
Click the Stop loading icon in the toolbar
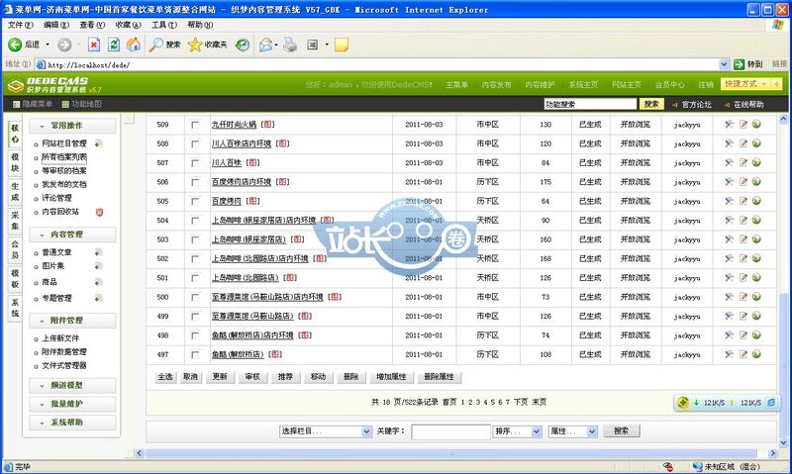(x=94, y=45)
